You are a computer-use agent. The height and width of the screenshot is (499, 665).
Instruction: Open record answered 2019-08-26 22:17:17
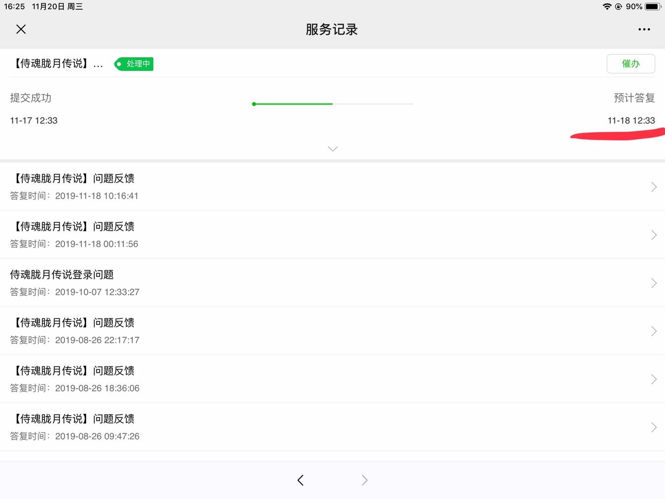296,331
